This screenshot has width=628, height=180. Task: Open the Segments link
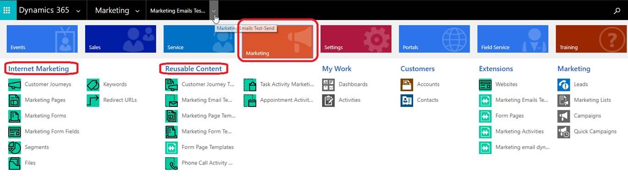point(37,147)
